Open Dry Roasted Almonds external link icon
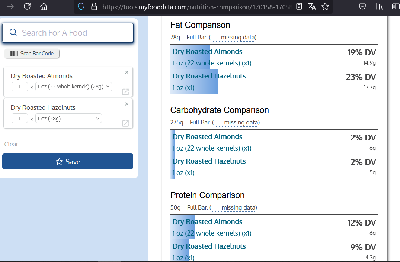 pyautogui.click(x=126, y=92)
